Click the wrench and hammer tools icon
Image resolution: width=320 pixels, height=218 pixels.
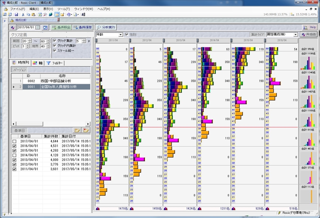coord(45,15)
